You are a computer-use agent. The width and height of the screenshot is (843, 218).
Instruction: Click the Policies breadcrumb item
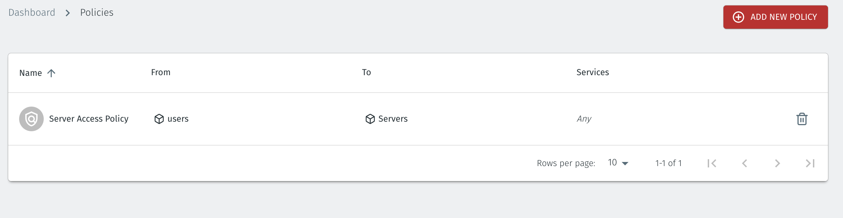97,13
